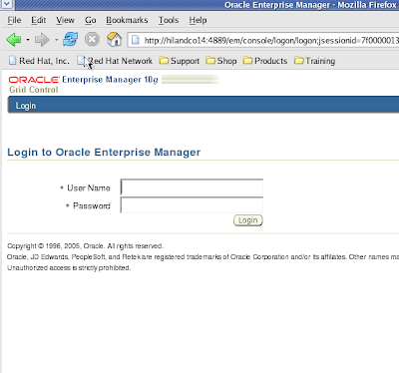Click 'Unauthorized access is strictly prohibited' text

(69, 267)
